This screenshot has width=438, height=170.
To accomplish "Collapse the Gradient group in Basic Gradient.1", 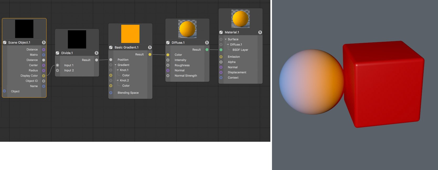I will (115, 65).
